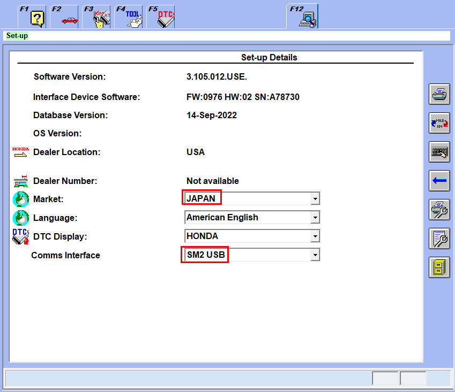Click the Set-up title label
Screen dimensions: 455x392
[x=17, y=36]
